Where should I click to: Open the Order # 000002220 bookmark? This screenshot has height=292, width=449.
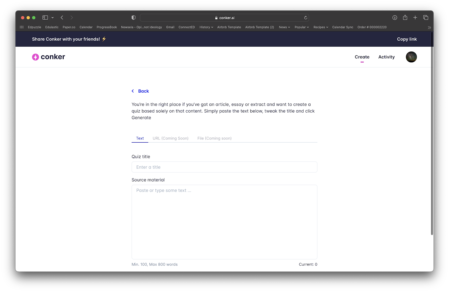point(372,27)
